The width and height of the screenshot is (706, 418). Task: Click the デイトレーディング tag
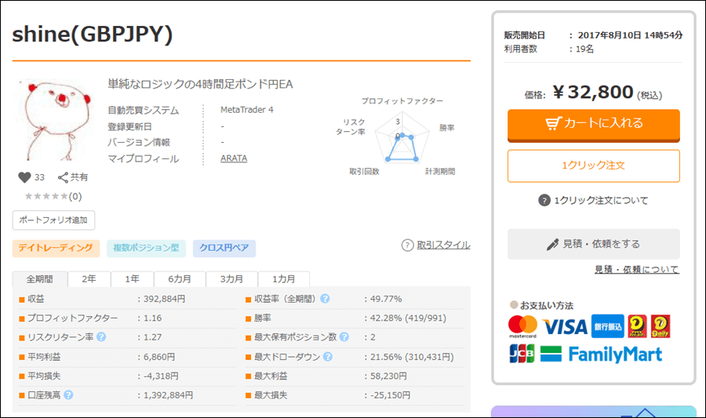point(56,249)
